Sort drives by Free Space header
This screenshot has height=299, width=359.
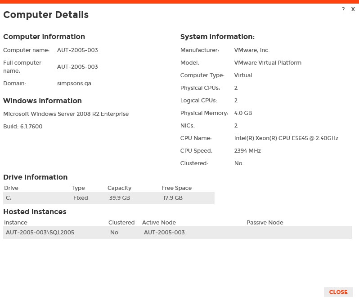pyautogui.click(x=176, y=188)
